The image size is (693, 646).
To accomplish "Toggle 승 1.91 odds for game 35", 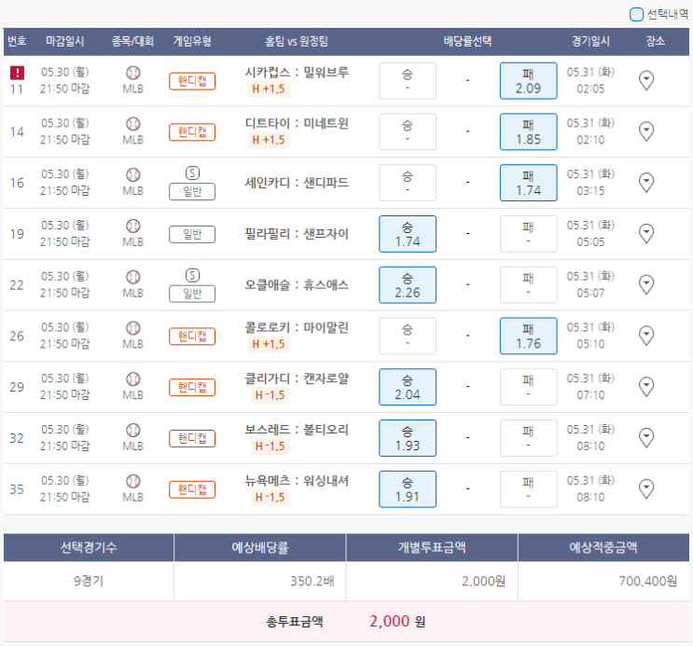I will 408,489.
